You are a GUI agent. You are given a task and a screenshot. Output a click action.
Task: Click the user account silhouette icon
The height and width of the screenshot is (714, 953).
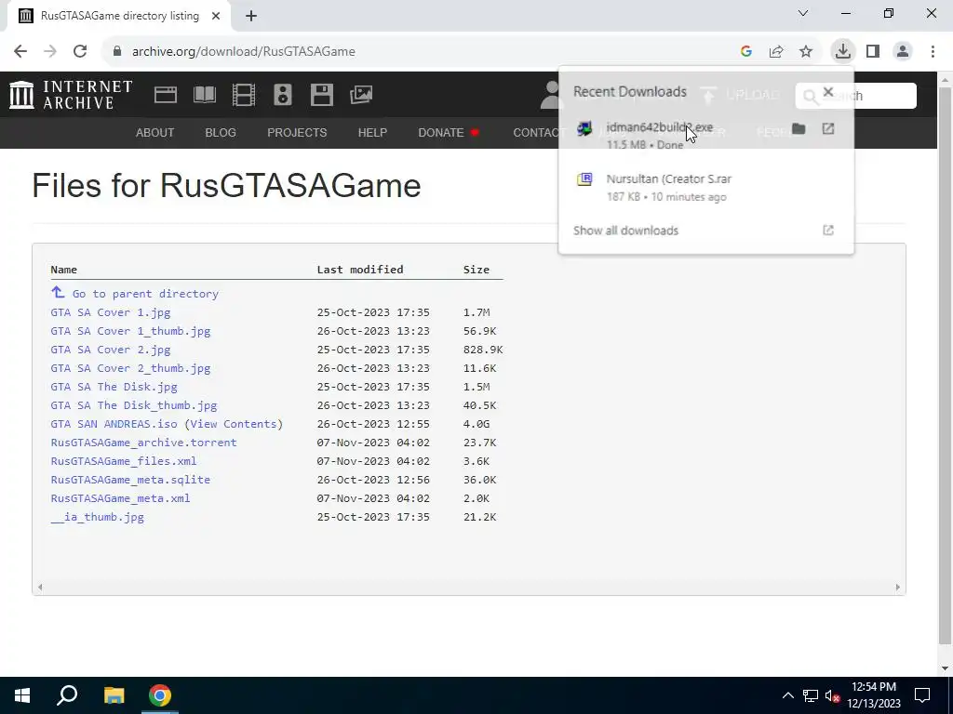coord(550,96)
